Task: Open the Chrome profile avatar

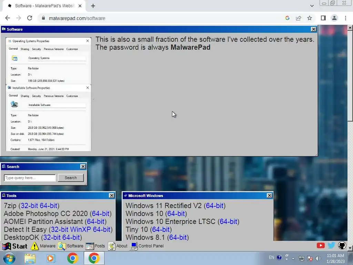Action: click(334, 18)
